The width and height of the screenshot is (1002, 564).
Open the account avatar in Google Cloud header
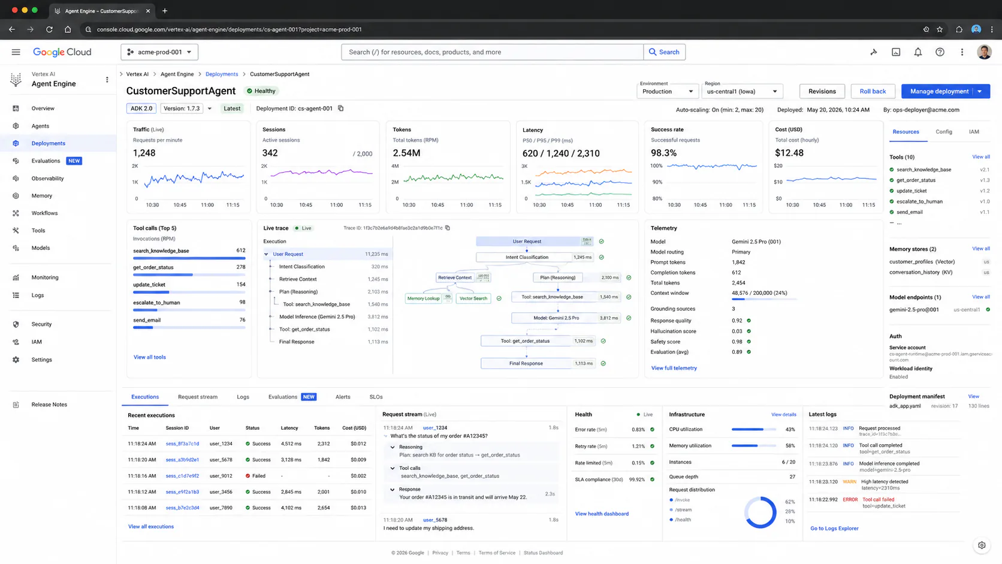(x=983, y=52)
